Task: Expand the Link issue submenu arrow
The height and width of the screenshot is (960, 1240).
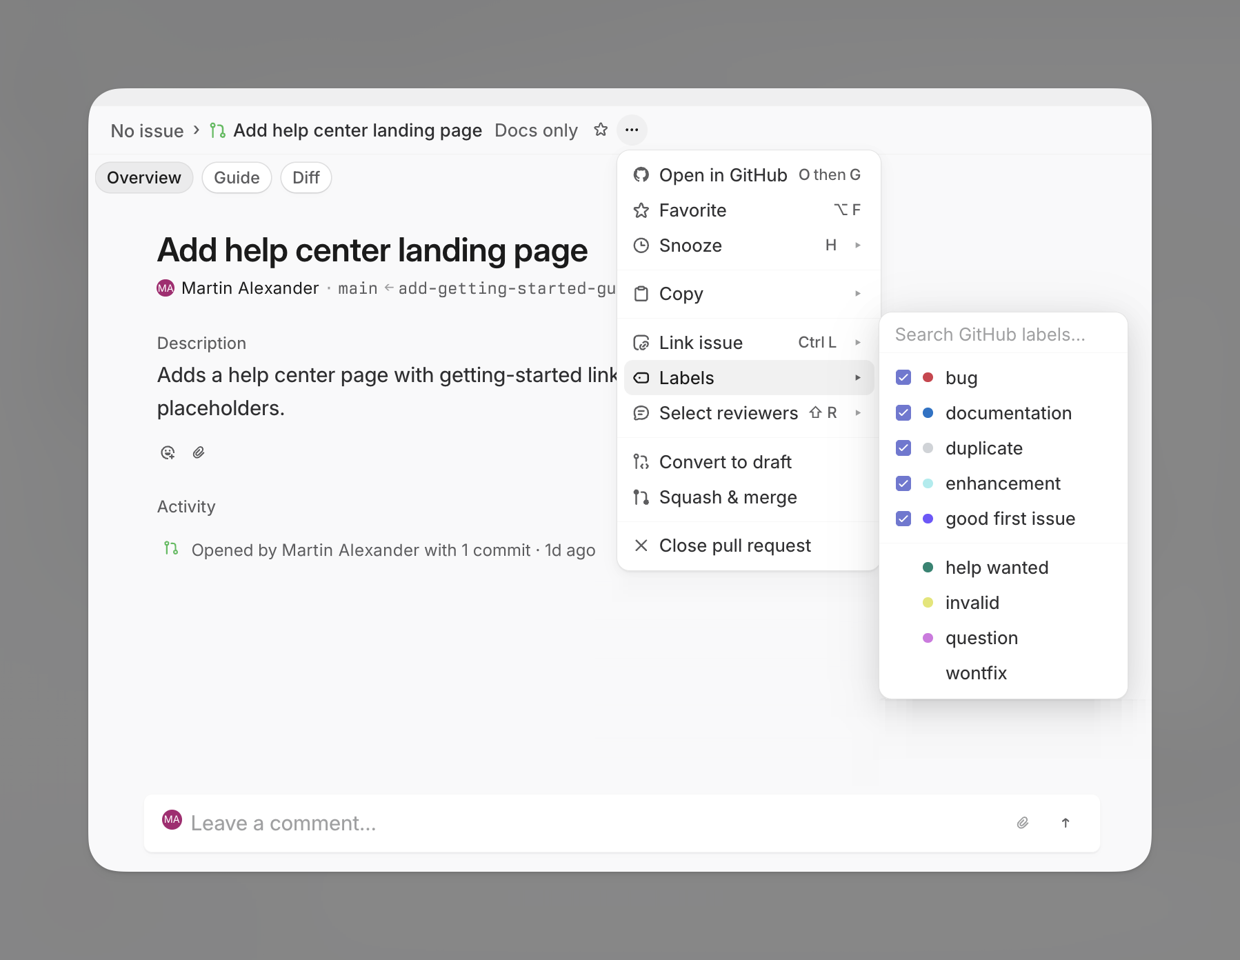Action: tap(858, 343)
